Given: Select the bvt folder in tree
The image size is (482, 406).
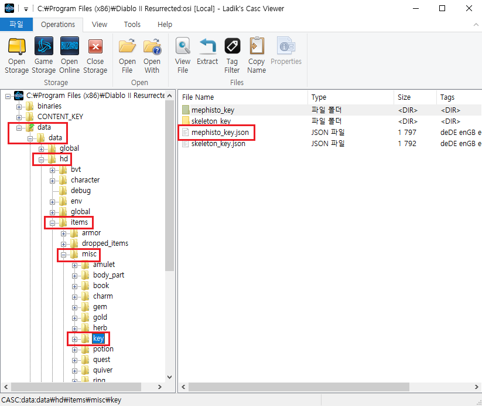Looking at the screenshot, I should [x=76, y=170].
